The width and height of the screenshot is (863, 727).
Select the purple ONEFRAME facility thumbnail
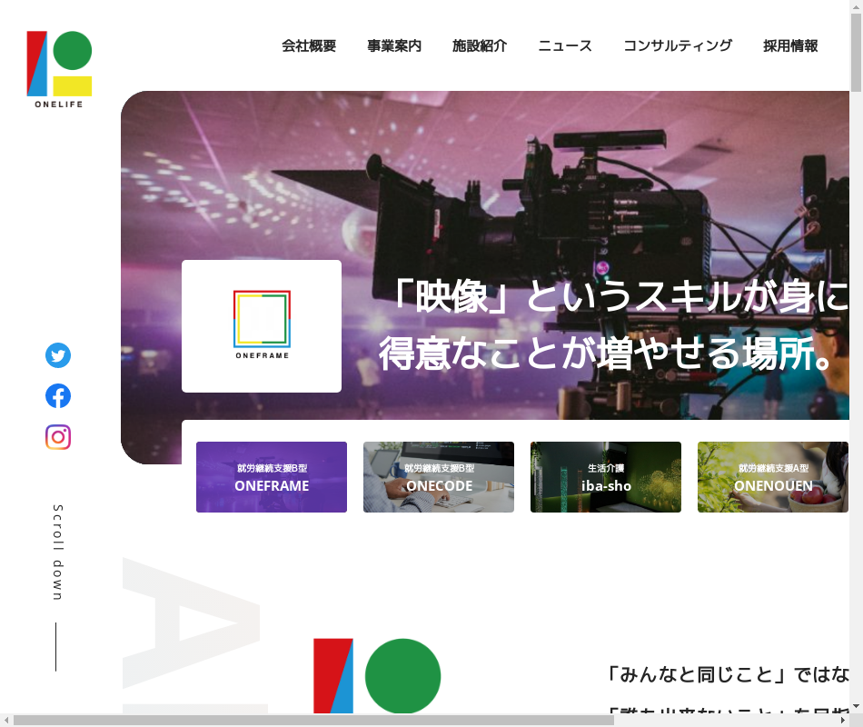272,477
